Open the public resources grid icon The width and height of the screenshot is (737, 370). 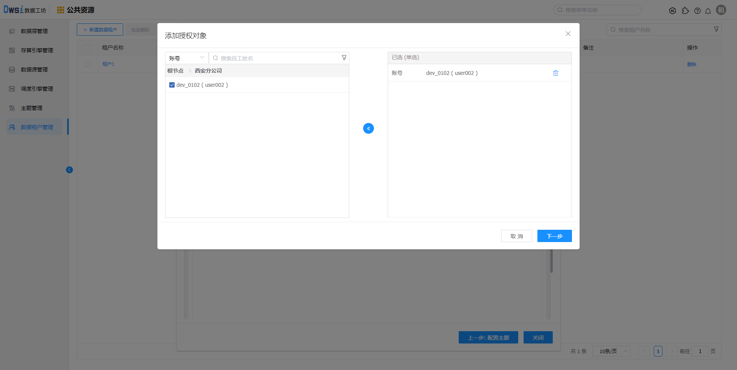pos(60,10)
